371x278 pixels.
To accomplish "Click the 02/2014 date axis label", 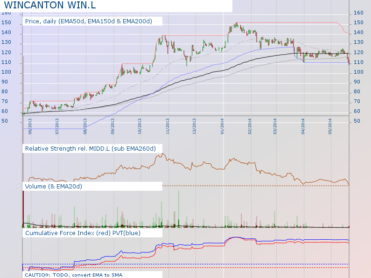I will pyautogui.click(x=250, y=126).
